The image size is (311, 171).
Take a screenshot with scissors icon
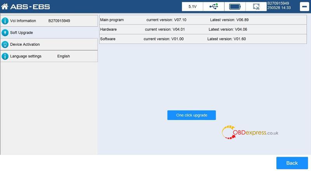click(x=256, y=7)
